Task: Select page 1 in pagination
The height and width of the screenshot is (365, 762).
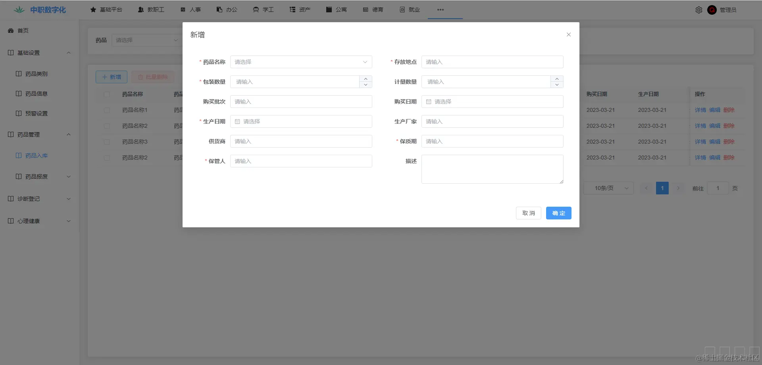Action: [662, 188]
